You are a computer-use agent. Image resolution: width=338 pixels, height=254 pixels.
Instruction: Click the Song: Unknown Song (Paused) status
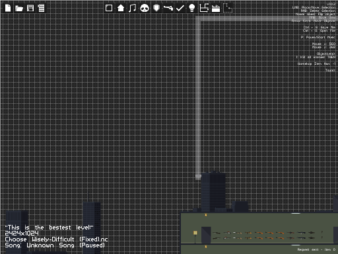[x=55, y=245]
